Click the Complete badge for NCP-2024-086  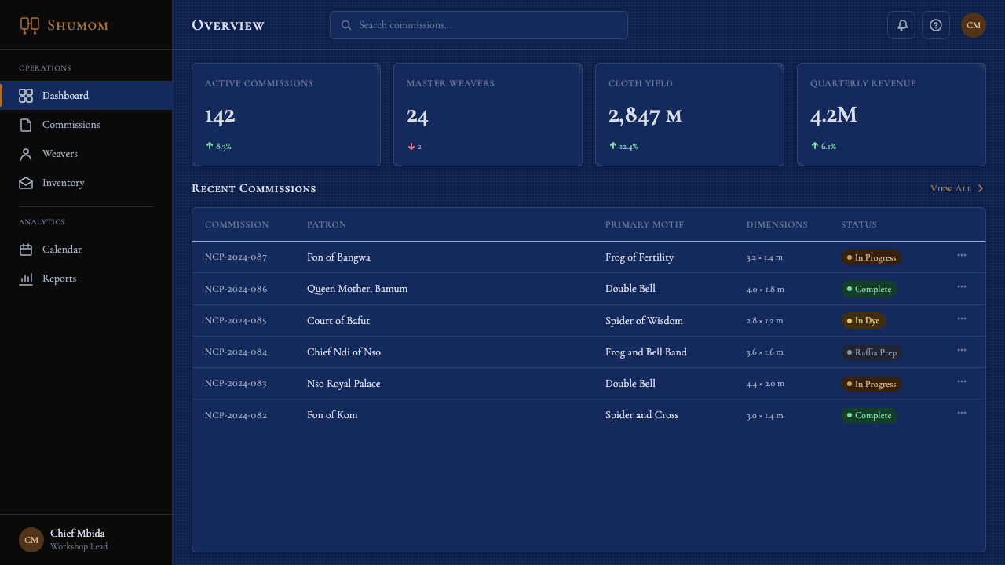[869, 289]
